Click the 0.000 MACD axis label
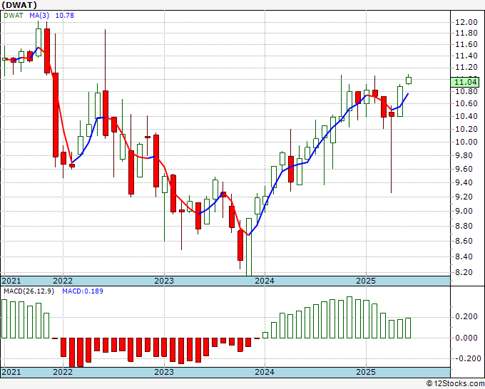485x389 pixels. click(x=466, y=338)
